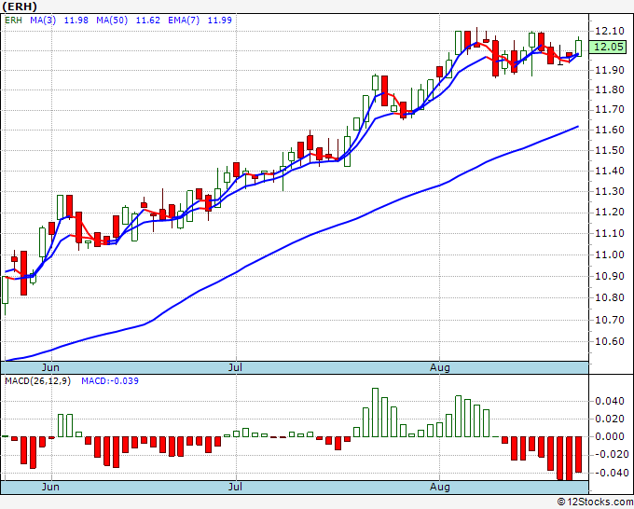Click the current price tag 12.05
Viewport: 634px width, 509px height.
609,47
